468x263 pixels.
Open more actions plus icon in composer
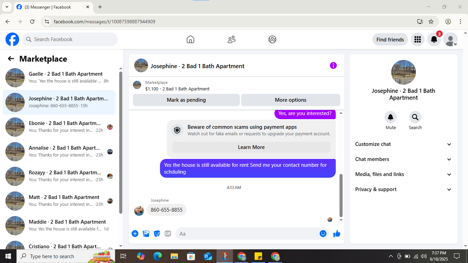coord(135,234)
